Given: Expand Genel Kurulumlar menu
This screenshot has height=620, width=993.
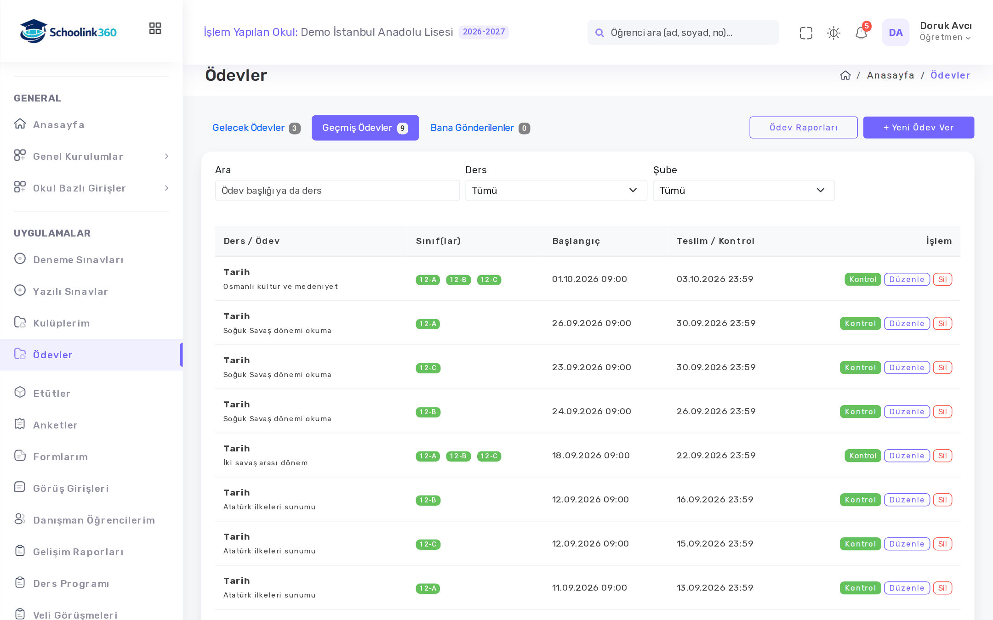Looking at the screenshot, I should click(91, 156).
